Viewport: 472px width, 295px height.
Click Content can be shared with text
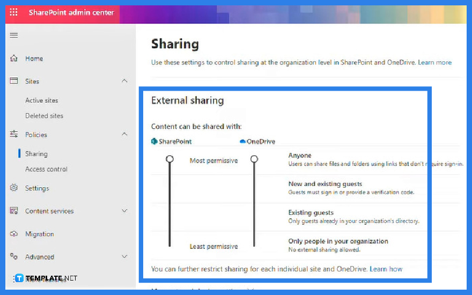(x=196, y=127)
